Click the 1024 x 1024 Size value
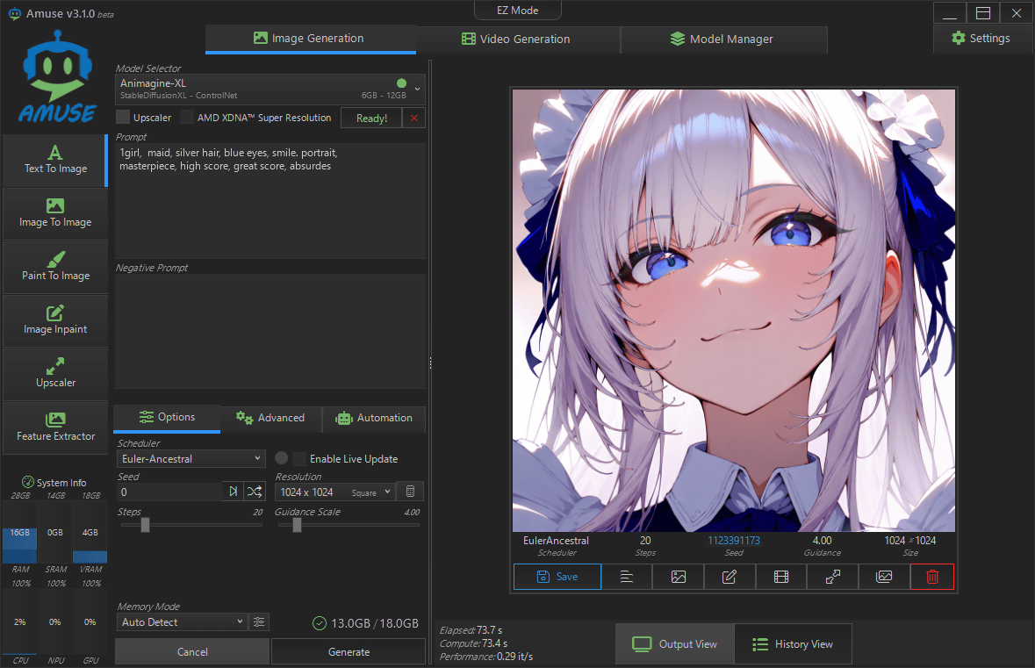Viewport: 1035px width, 668px height. pos(910,541)
